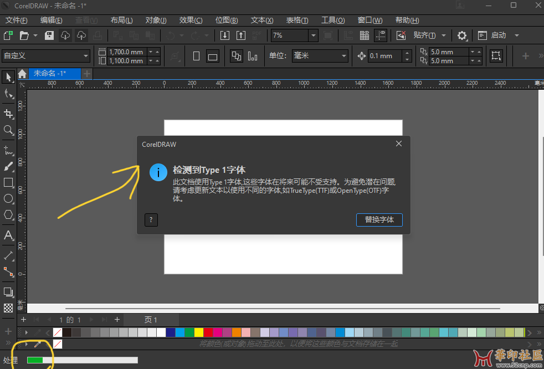Viewport: 544px width, 369px height.
Task: Open the zoom level 7% dropdown
Action: (x=314, y=35)
